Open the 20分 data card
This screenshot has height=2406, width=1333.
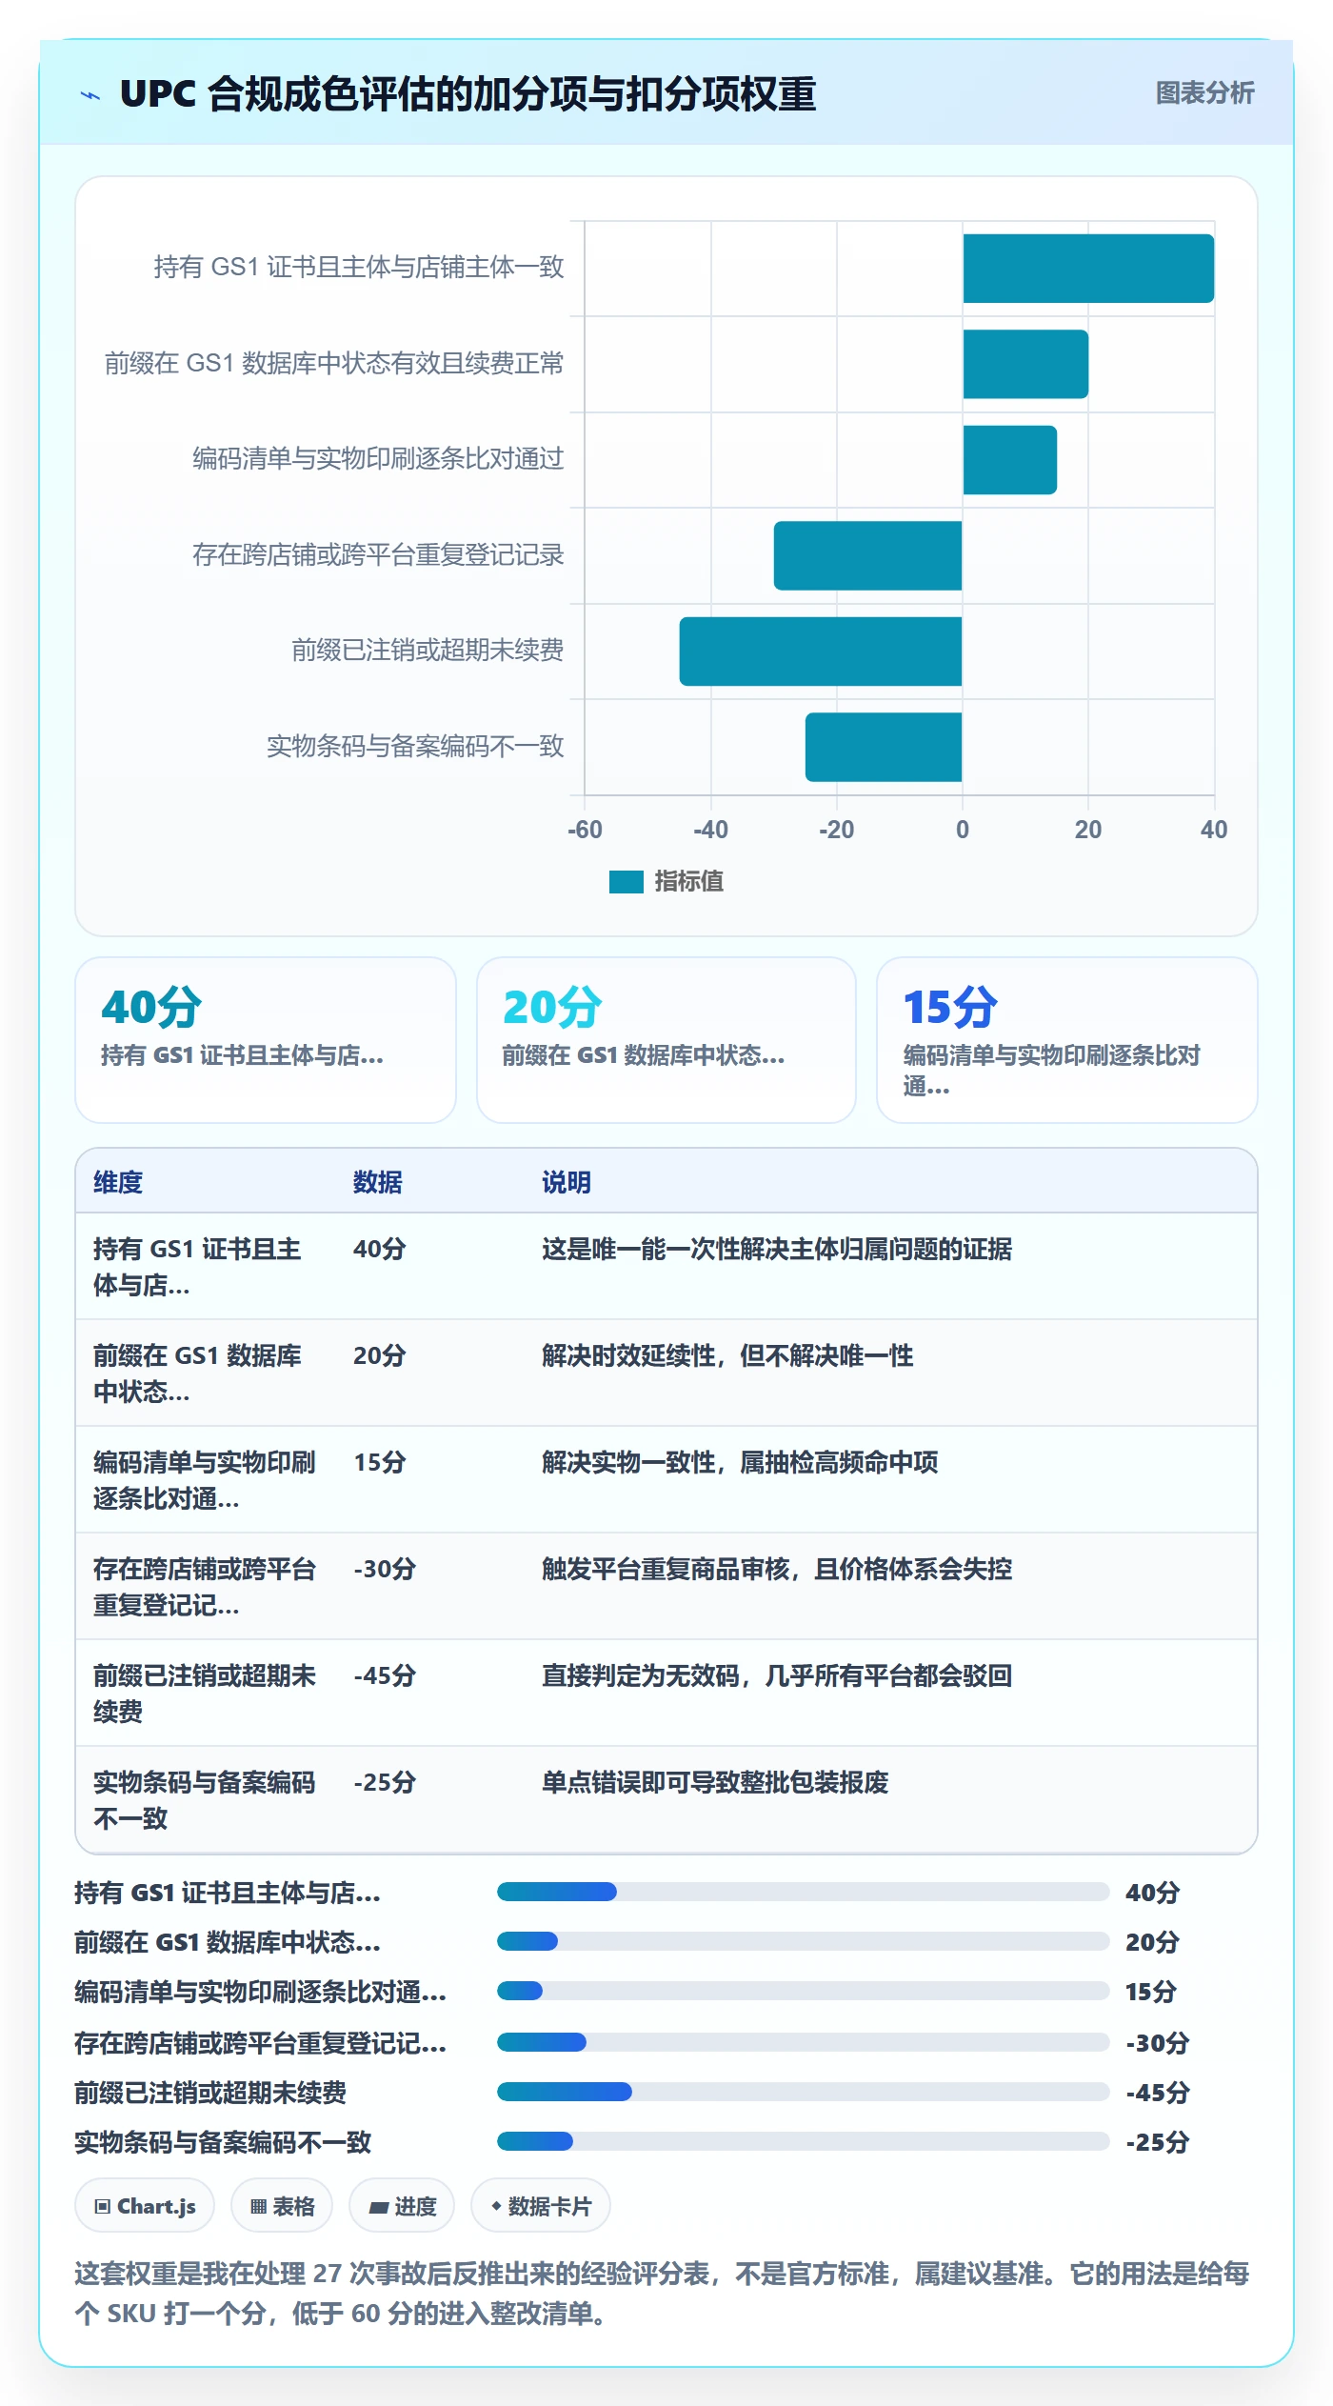click(x=666, y=1040)
